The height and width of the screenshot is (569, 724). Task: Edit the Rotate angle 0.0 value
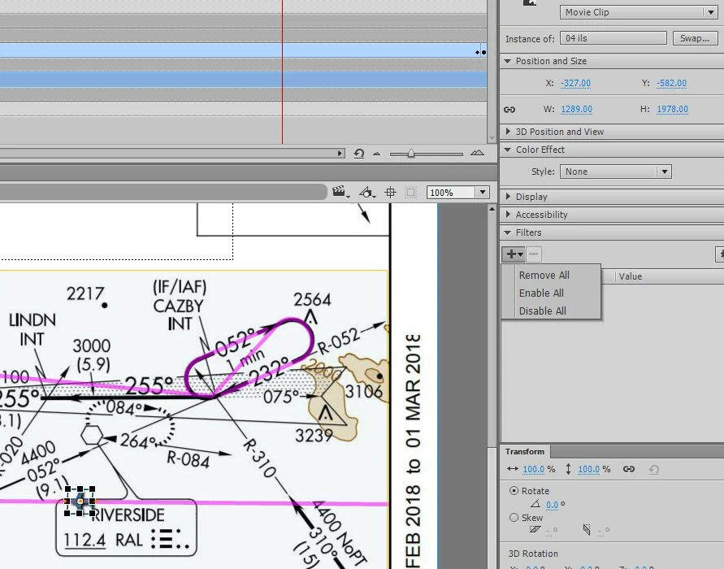pyautogui.click(x=553, y=505)
